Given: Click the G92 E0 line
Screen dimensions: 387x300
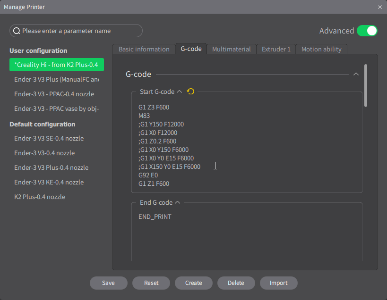Looking at the screenshot, I should 148,175.
